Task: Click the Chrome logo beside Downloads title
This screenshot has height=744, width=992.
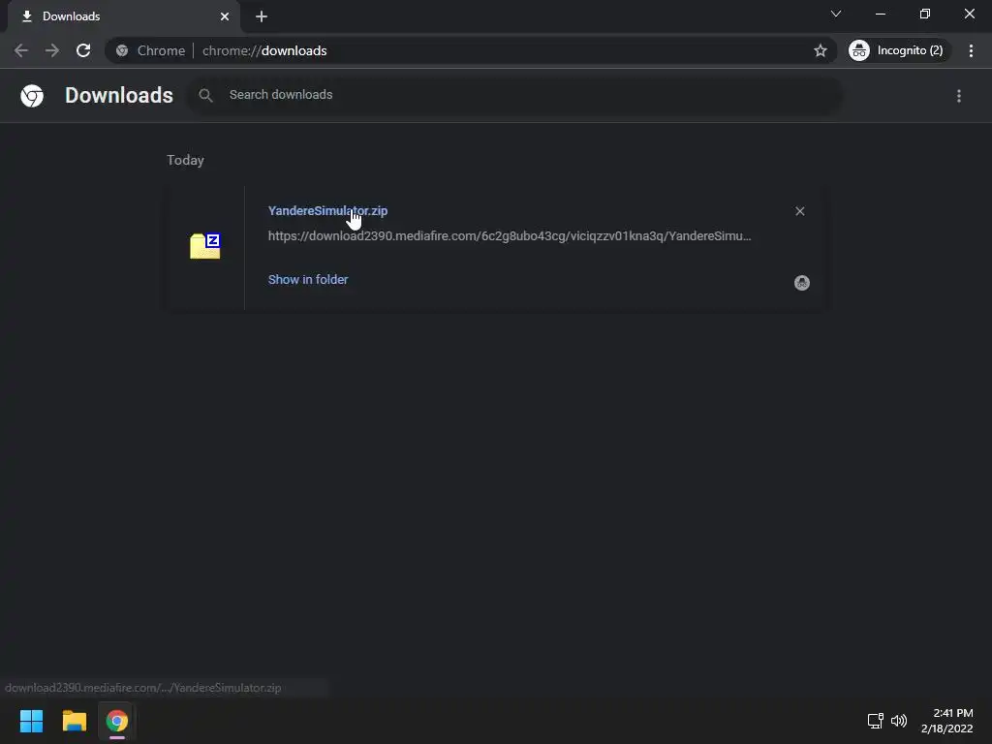Action: pyautogui.click(x=32, y=96)
